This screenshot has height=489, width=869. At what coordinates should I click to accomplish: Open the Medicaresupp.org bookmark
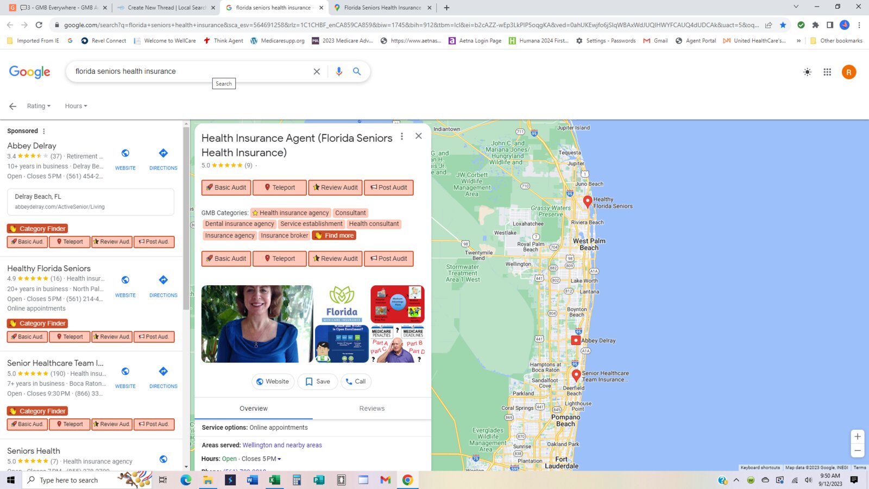click(278, 41)
